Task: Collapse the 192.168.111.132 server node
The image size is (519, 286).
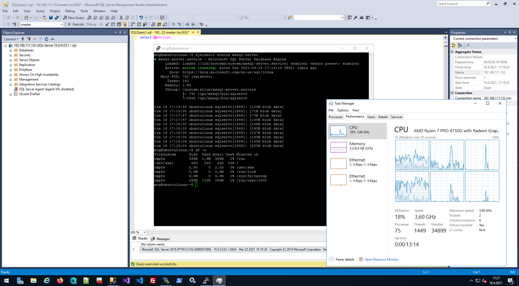Action: point(5,46)
